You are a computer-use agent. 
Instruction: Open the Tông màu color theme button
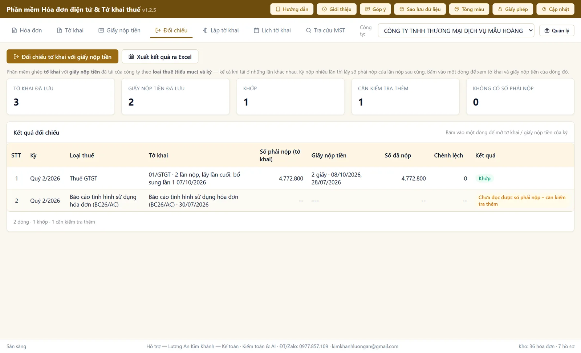coord(469,9)
